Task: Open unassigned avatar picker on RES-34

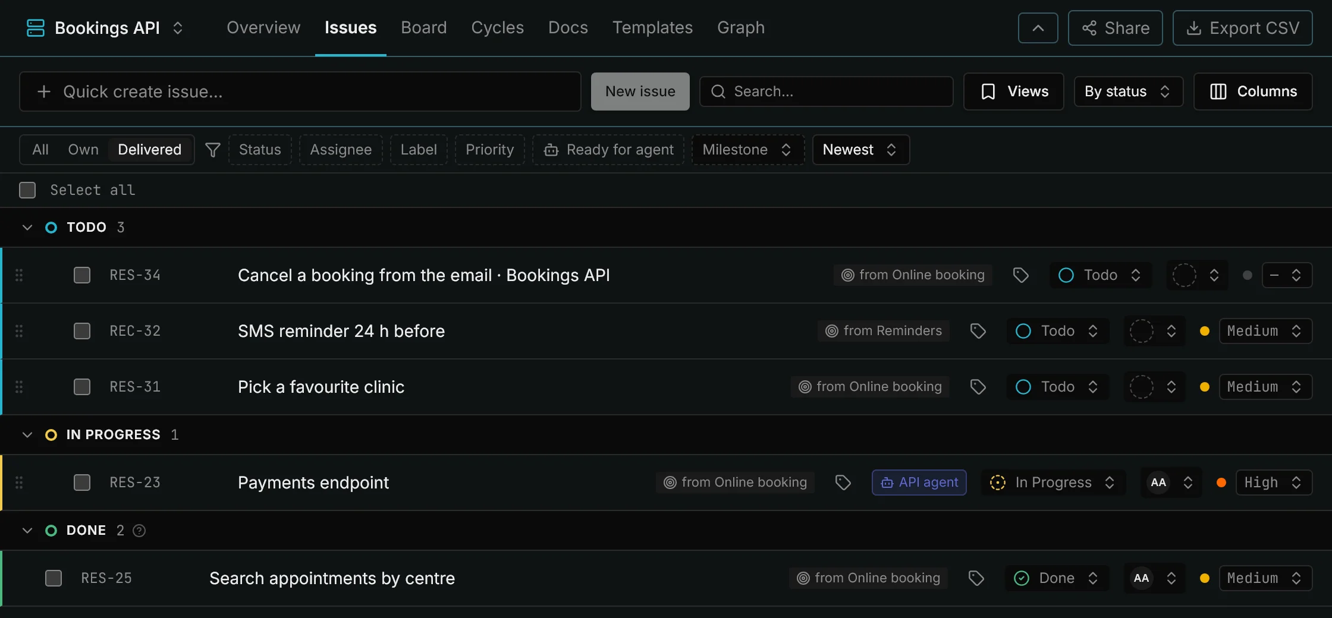Action: 1196,275
